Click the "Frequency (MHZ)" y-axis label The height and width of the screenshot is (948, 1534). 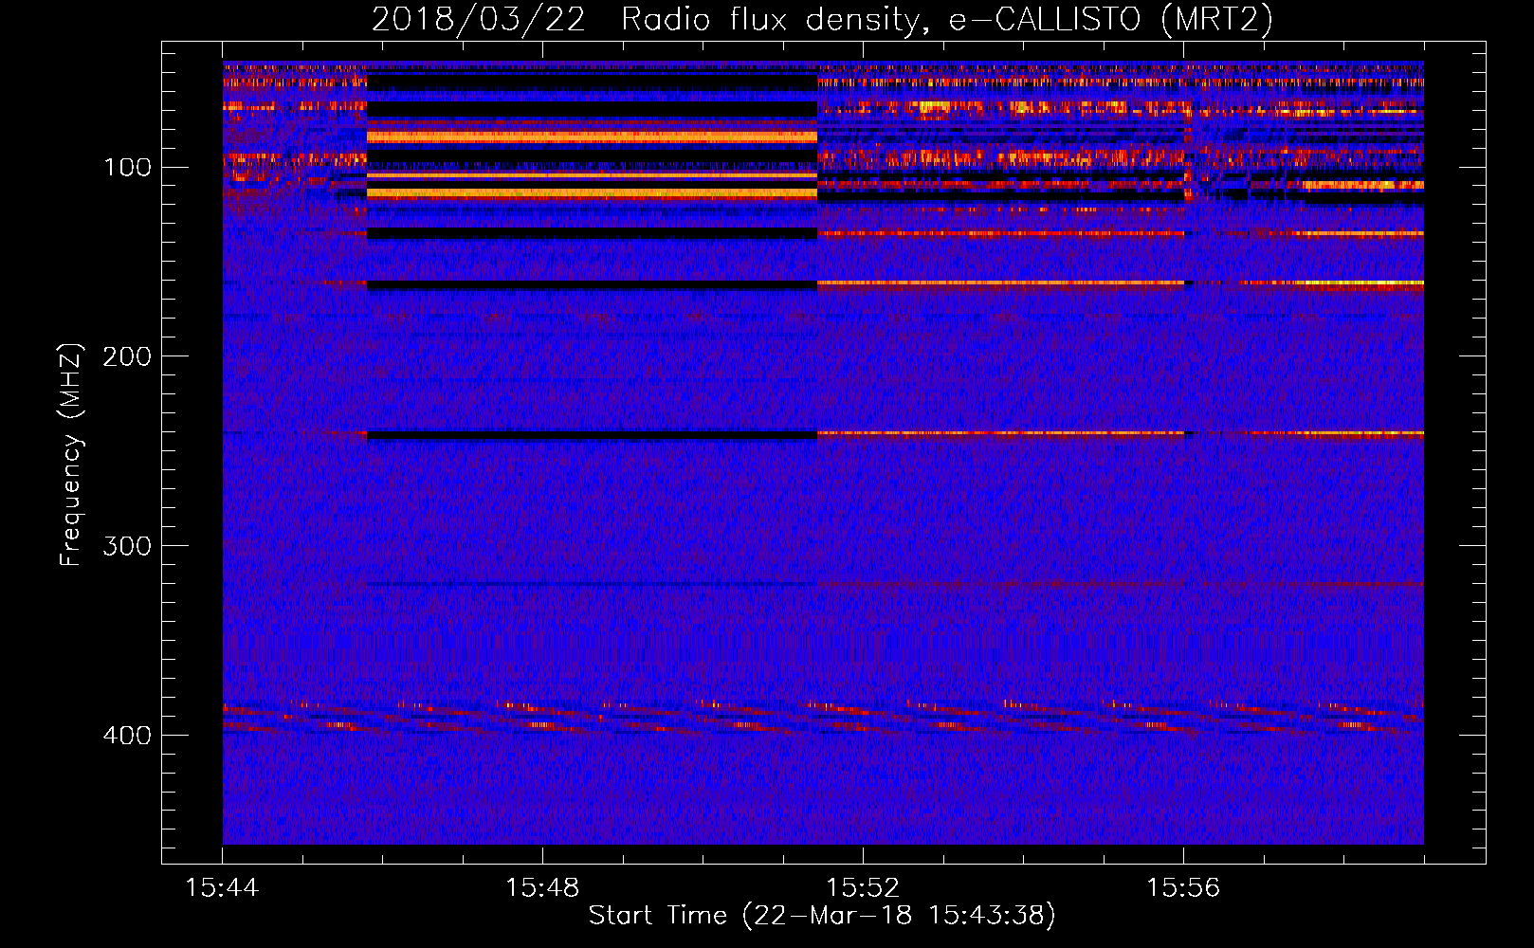pyautogui.click(x=71, y=454)
